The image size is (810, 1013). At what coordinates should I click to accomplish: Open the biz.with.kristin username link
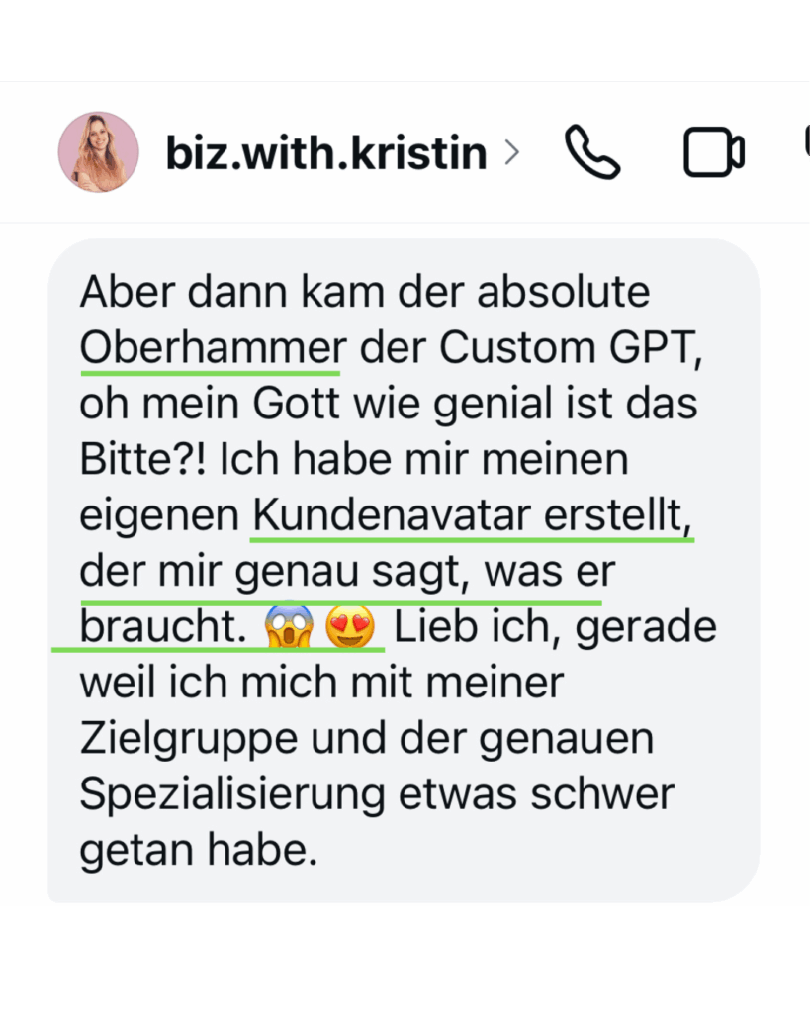coord(326,152)
